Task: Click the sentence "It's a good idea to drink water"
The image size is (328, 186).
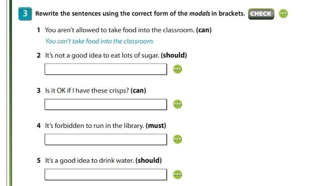Action: point(89,161)
